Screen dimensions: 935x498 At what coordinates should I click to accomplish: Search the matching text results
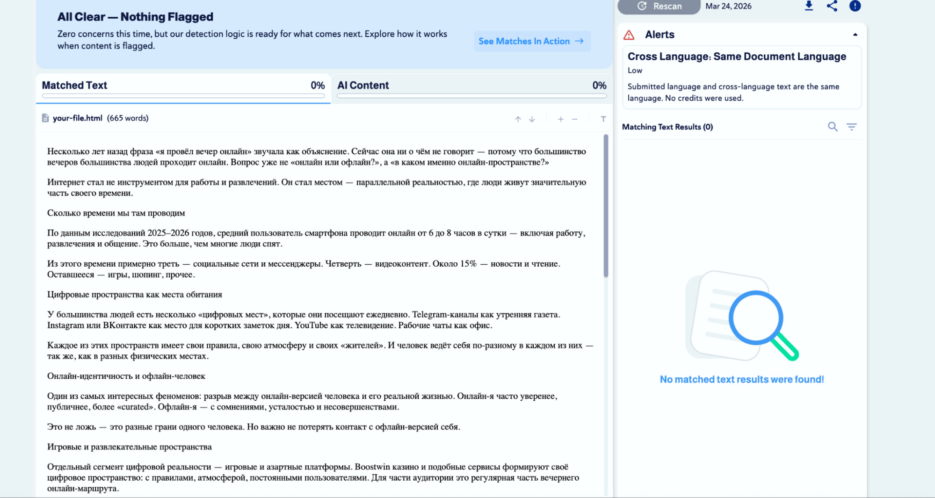(833, 127)
